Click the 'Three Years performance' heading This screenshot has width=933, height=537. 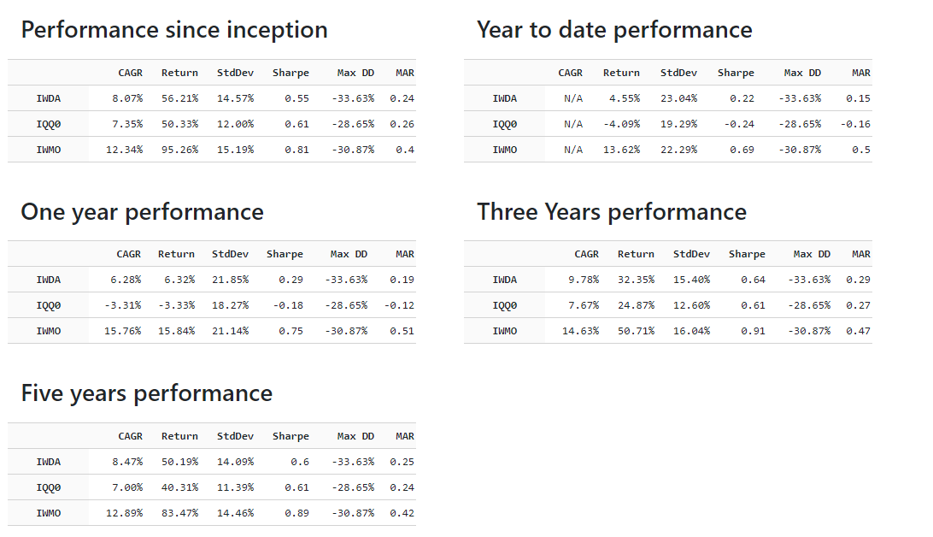click(612, 212)
